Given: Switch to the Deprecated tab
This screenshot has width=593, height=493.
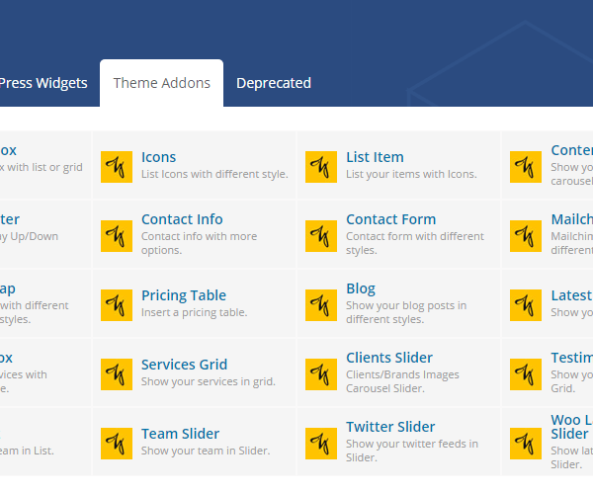Looking at the screenshot, I should pyautogui.click(x=274, y=83).
